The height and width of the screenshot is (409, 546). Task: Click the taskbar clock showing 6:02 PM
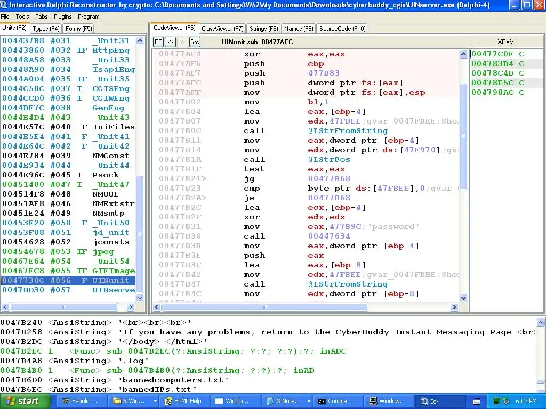pyautogui.click(x=526, y=402)
